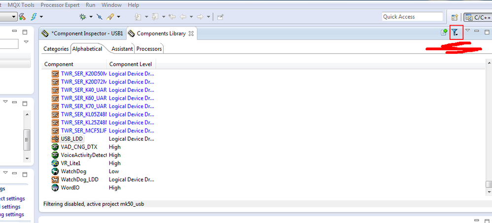Click the telephone icon beside TWR_SER_K60_UAR
The width and height of the screenshot is (492, 223).
coord(55,98)
